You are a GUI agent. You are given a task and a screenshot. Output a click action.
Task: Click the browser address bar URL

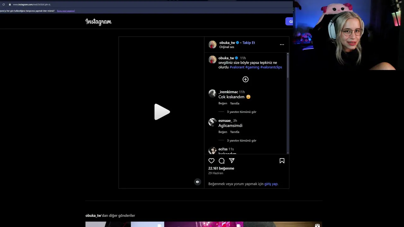click(32, 4)
